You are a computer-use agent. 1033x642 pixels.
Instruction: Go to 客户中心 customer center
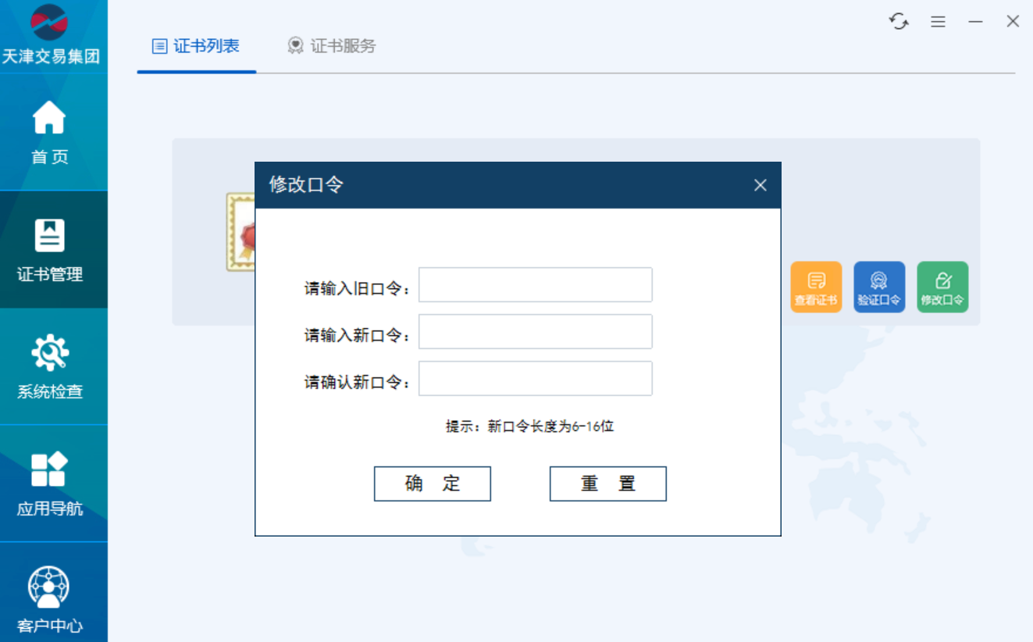[x=50, y=597]
